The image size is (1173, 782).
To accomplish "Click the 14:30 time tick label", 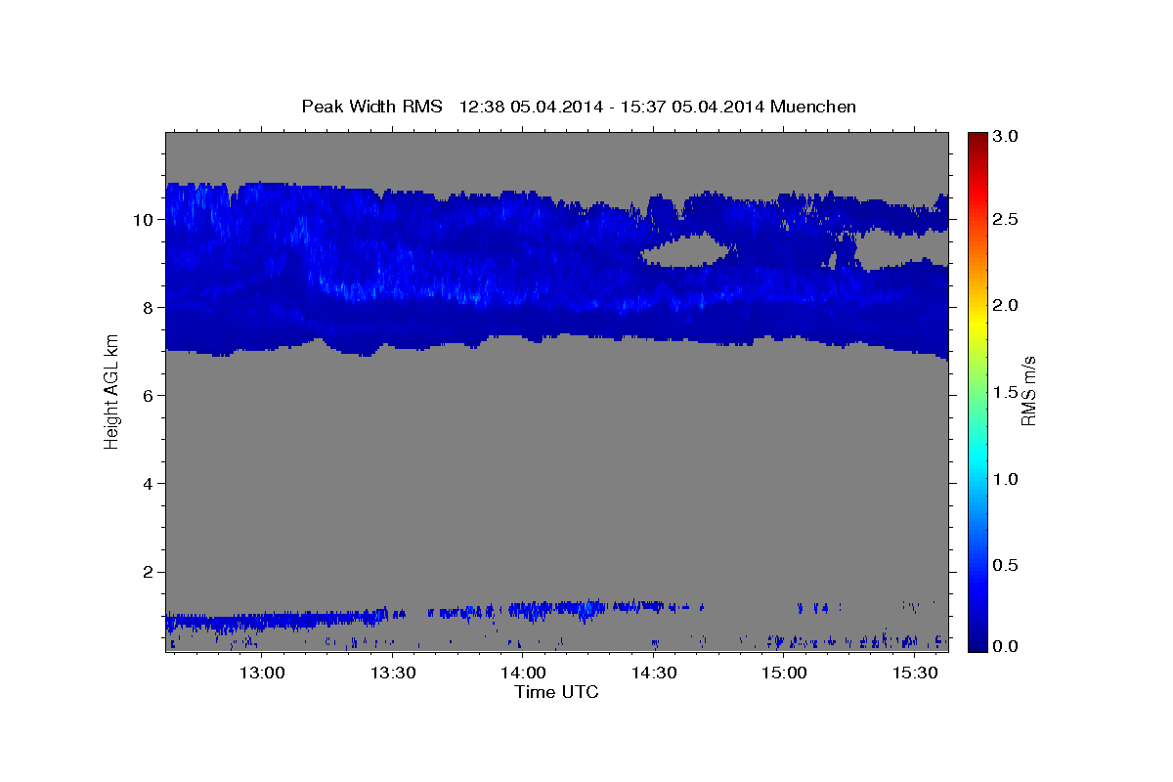I will [653, 673].
